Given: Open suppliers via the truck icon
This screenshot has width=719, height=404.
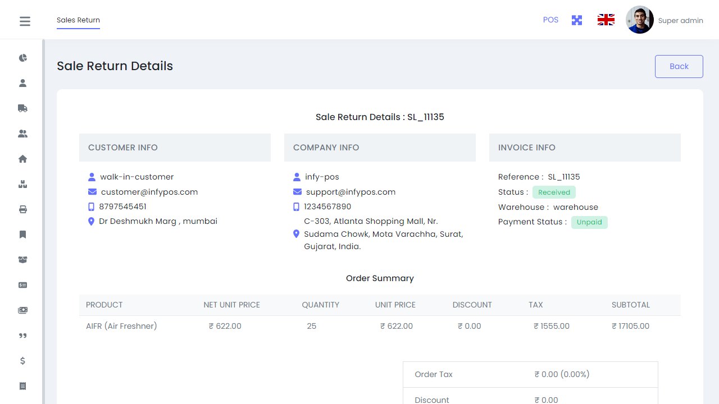Looking at the screenshot, I should pyautogui.click(x=22, y=108).
